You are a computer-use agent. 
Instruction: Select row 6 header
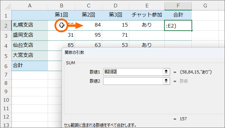tap(6, 66)
